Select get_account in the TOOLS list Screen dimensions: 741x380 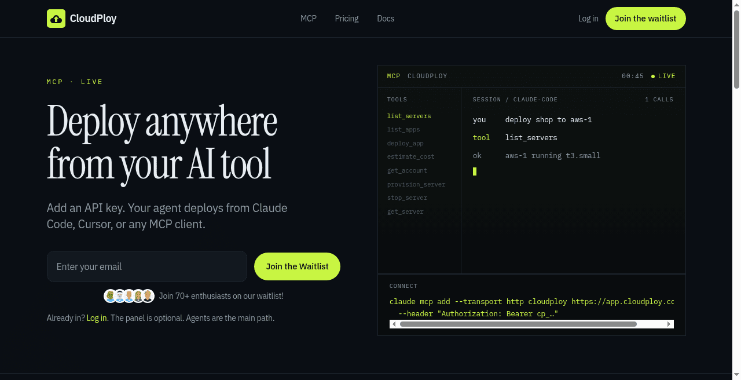(x=407, y=170)
